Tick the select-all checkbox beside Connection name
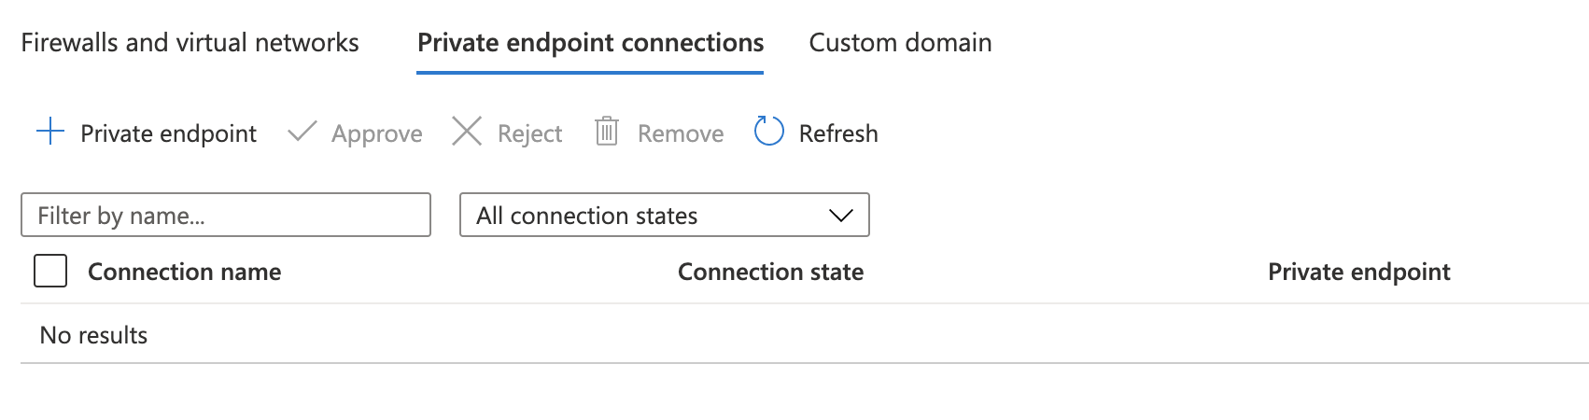Screen dimensions: 1589x420 point(50,272)
